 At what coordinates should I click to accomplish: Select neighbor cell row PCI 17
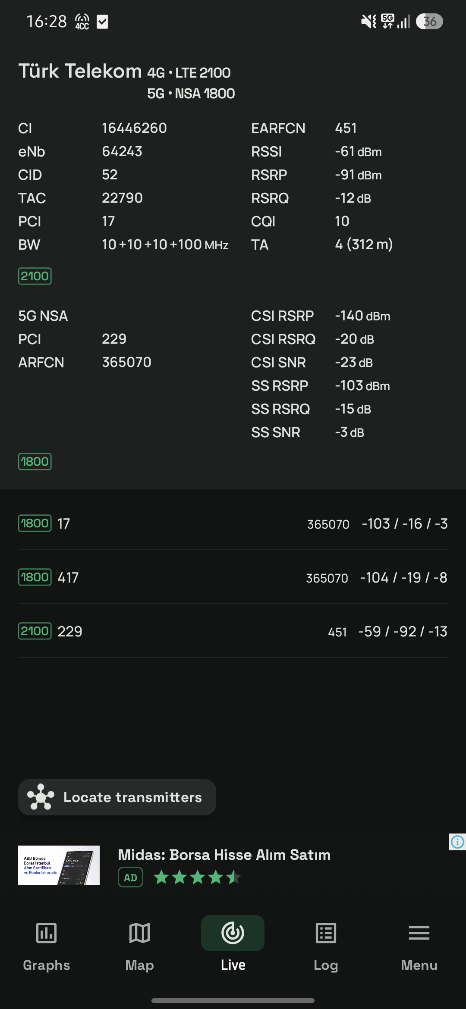pyautogui.click(x=233, y=523)
